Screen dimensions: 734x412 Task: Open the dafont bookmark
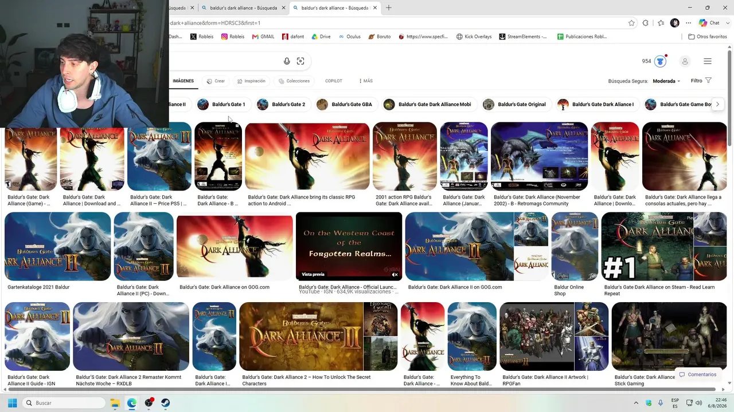pos(293,37)
